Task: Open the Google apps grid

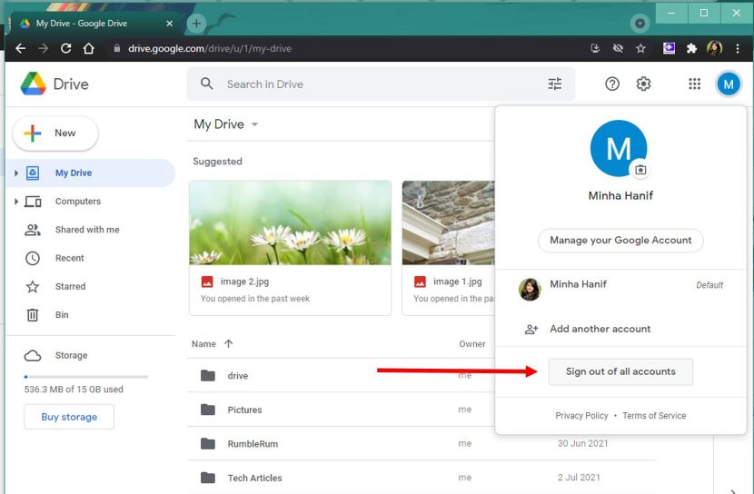Action: coord(694,84)
